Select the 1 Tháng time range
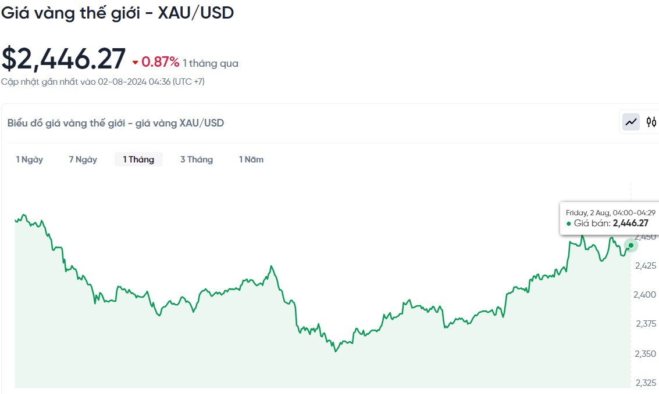Image resolution: width=659 pixels, height=394 pixels. pyautogui.click(x=138, y=160)
